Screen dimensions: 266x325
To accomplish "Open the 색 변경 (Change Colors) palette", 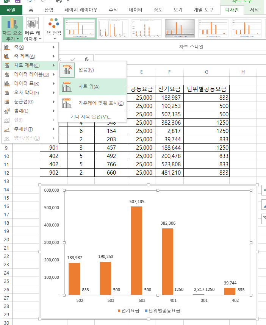I will coord(53,28).
